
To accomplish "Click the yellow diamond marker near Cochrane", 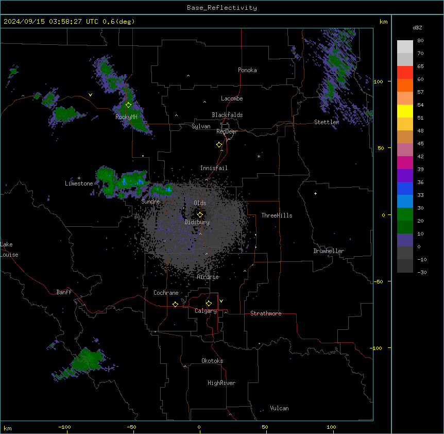I will (175, 304).
